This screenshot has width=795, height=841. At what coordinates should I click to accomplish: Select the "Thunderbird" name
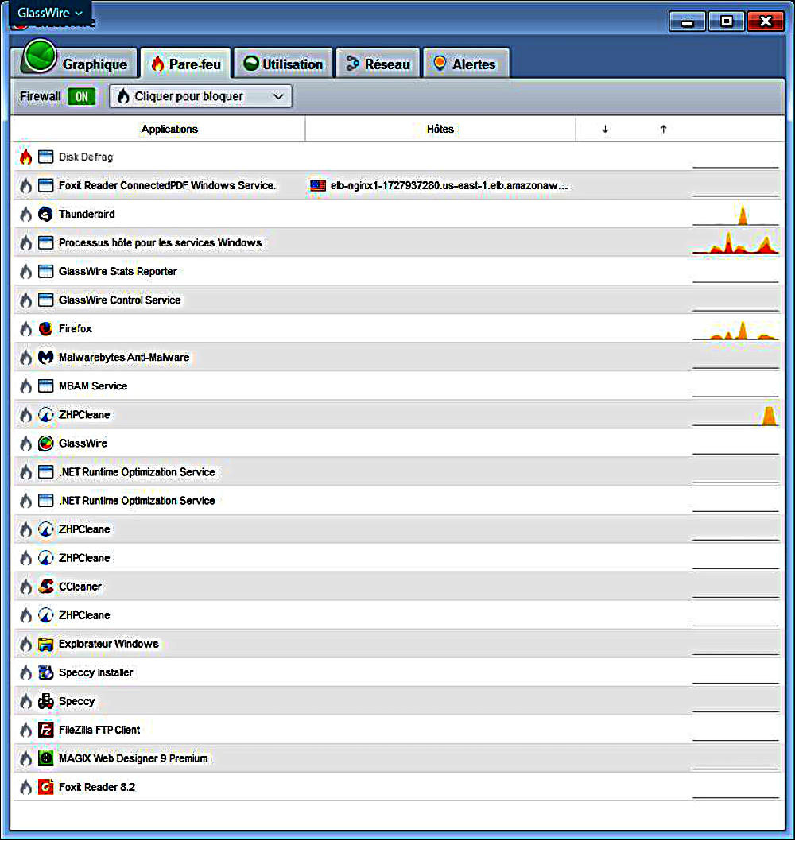pyautogui.click(x=87, y=215)
